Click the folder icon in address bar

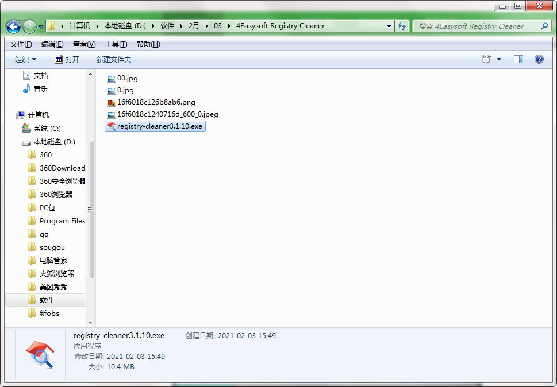point(52,26)
